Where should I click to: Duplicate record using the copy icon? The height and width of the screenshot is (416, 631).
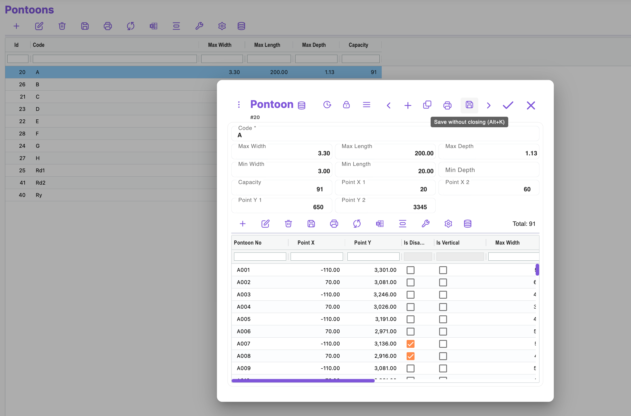[427, 105]
